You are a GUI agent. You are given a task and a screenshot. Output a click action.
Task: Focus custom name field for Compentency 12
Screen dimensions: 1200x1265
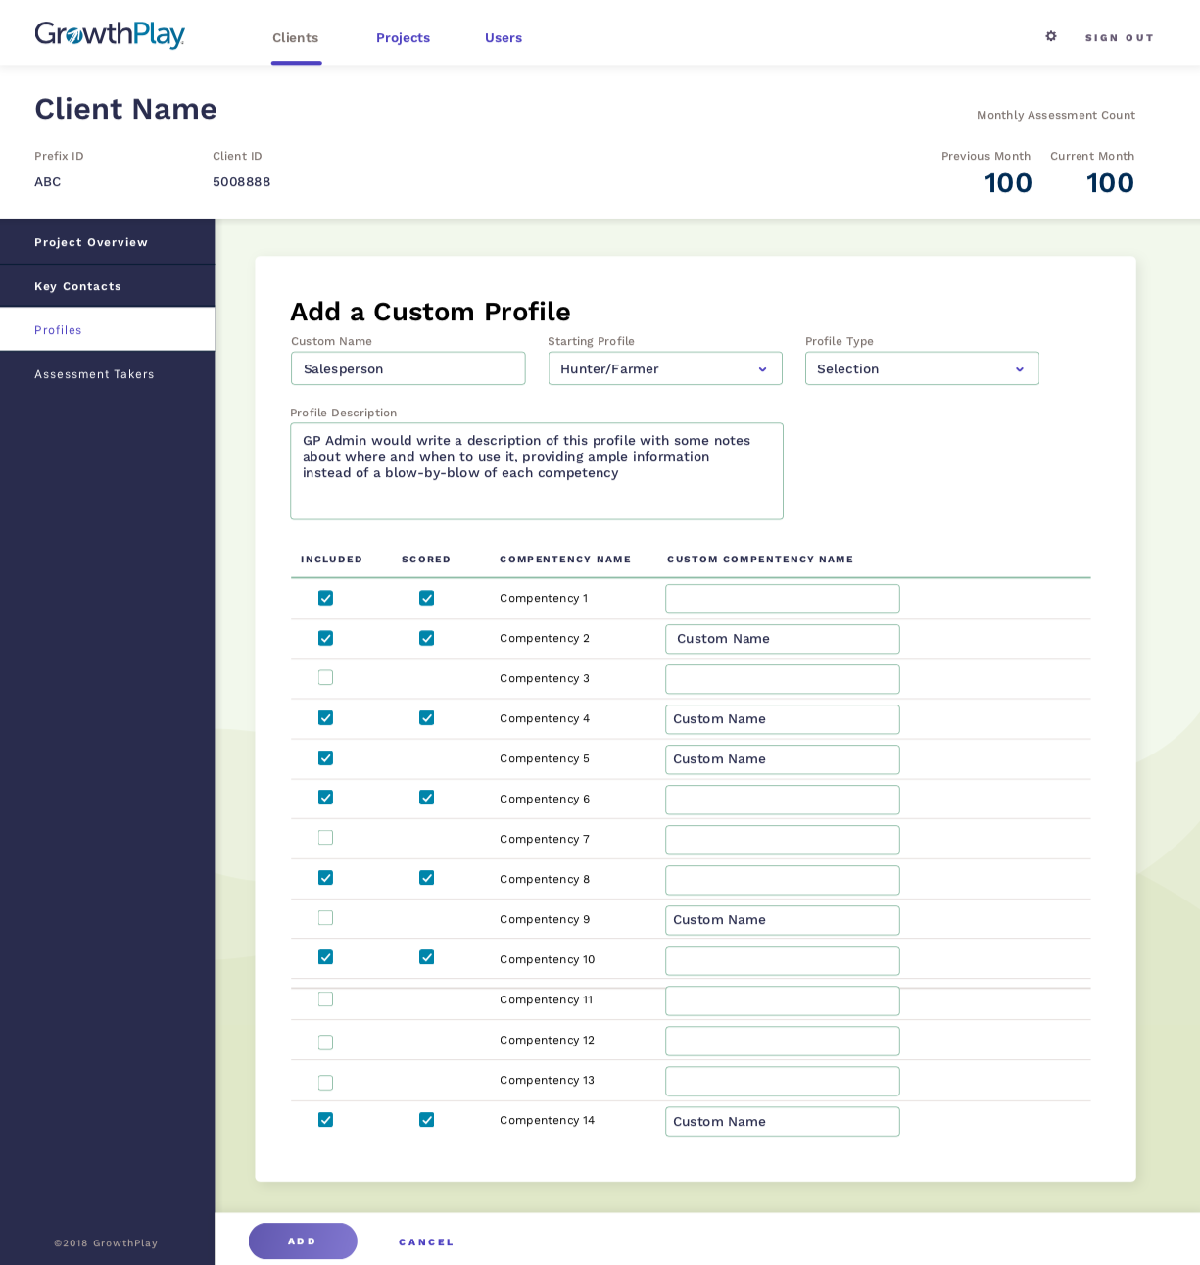pyautogui.click(x=783, y=1041)
